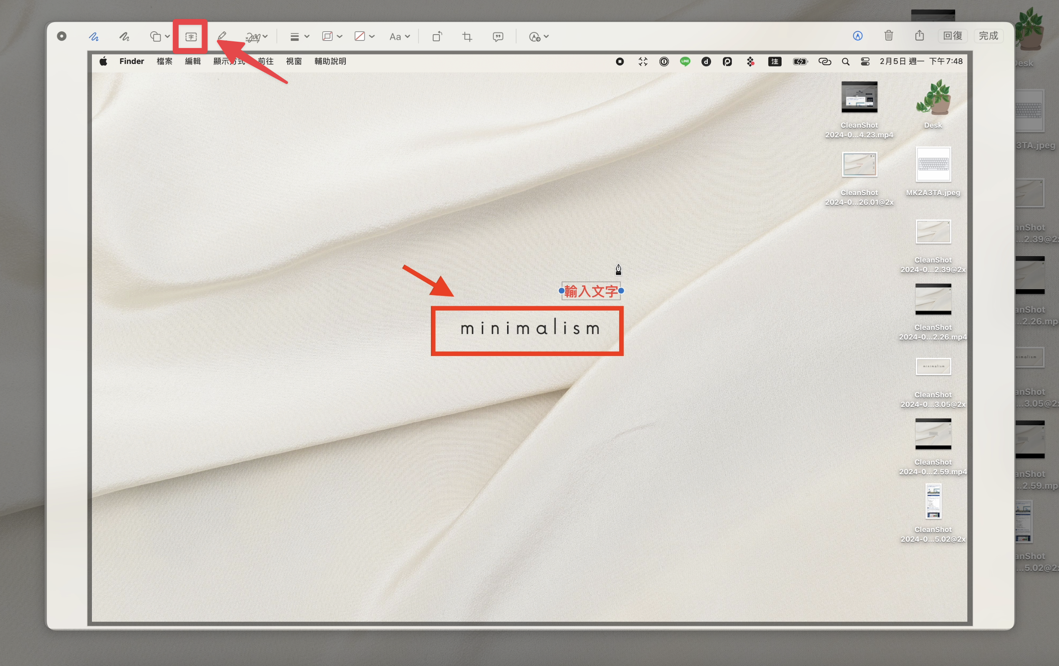Open the annotate image options dropdown

(x=538, y=36)
